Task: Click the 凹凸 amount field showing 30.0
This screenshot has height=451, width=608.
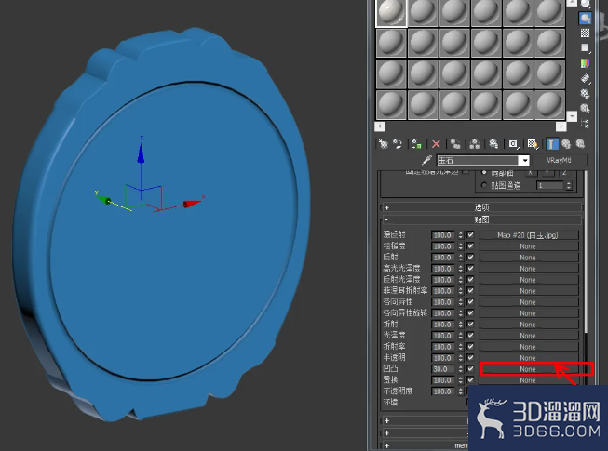Action: [444, 369]
